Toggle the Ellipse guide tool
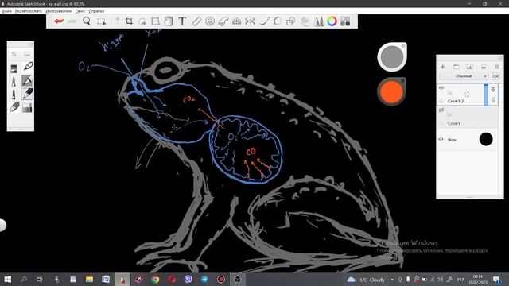Viewport: 509px width, 286px height. click(210, 21)
